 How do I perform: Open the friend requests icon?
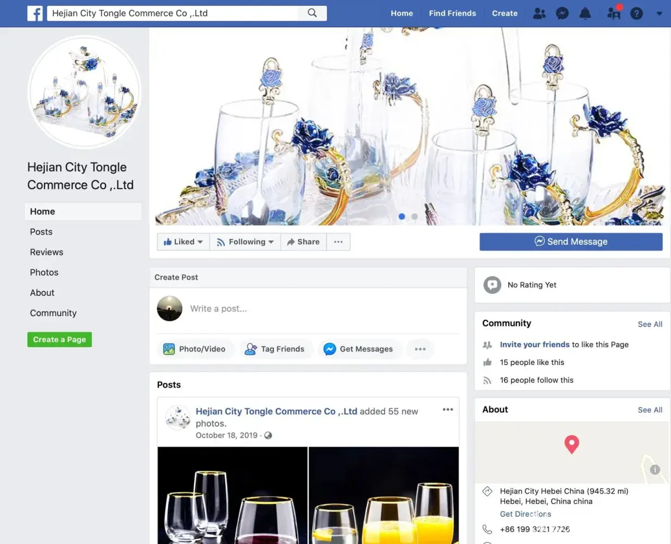(x=539, y=13)
